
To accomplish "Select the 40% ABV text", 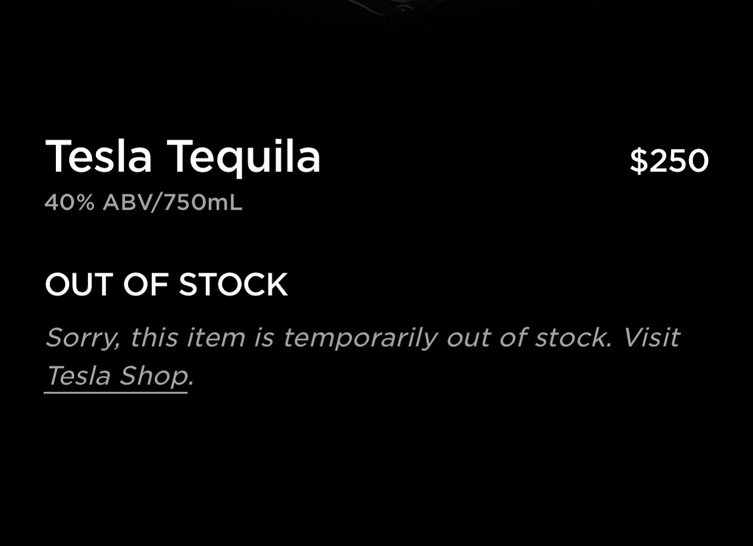I will pyautogui.click(x=97, y=202).
